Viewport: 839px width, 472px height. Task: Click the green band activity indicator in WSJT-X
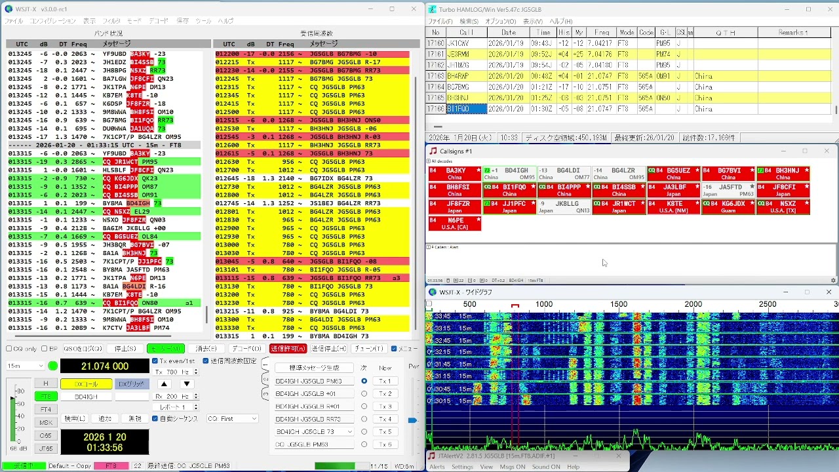53,366
